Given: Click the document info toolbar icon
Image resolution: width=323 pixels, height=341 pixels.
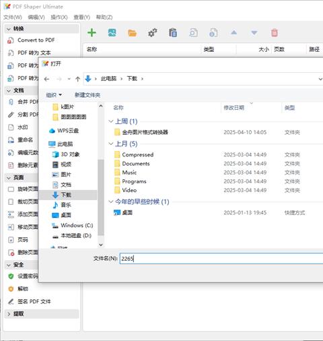Looking at the screenshot, I should pos(213,33).
